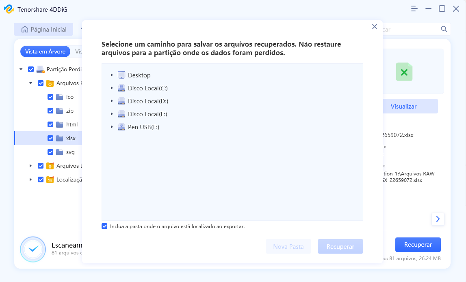
Task: Click the Pen USB(F:) drive icon
Action: tap(121, 127)
